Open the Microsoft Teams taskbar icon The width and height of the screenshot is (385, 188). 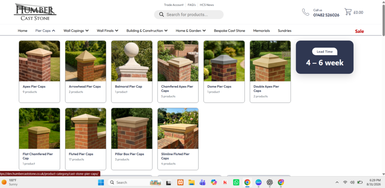tap(203, 182)
